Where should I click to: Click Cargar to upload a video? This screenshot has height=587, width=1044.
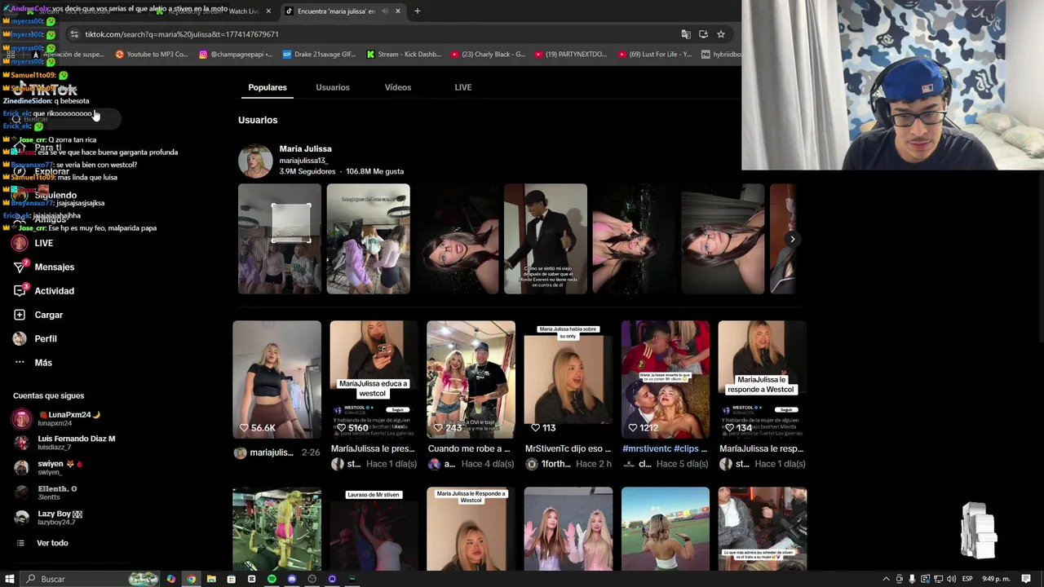click(x=38, y=315)
